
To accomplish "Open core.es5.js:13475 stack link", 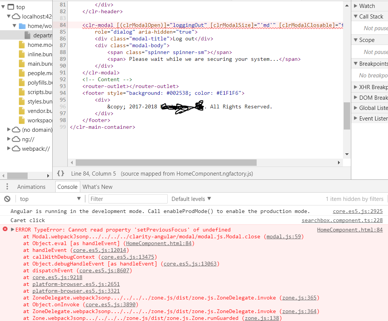I will 128,257.
